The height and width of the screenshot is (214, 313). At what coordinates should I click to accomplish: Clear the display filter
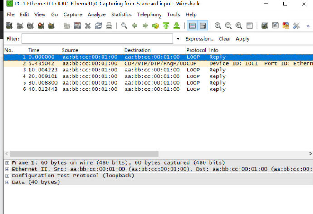225,39
